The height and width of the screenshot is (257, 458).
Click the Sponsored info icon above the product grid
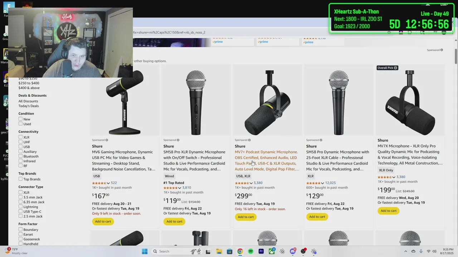(x=442, y=50)
